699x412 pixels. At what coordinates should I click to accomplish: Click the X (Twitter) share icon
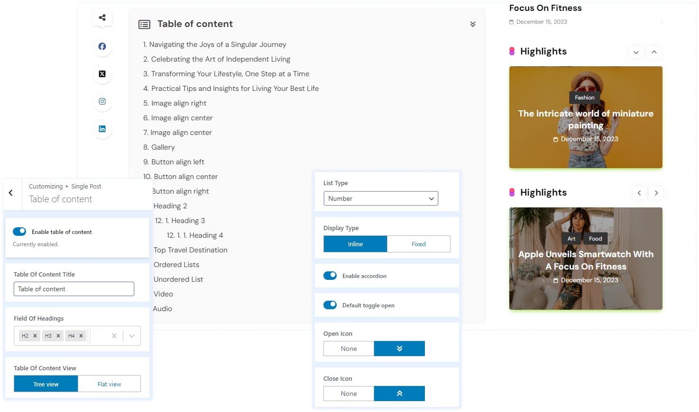coord(102,74)
